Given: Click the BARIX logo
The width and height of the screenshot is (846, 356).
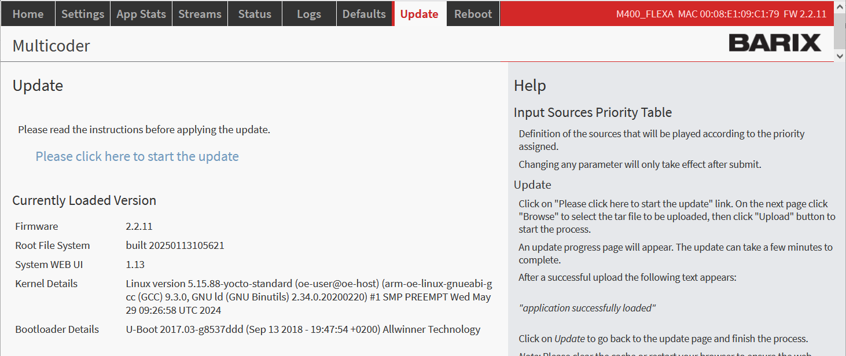Looking at the screenshot, I should coord(774,43).
